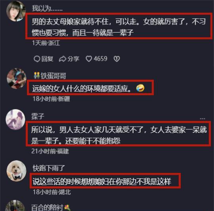Click the reply speech bubble icon
This screenshot has width=214, height=211.
37,59
